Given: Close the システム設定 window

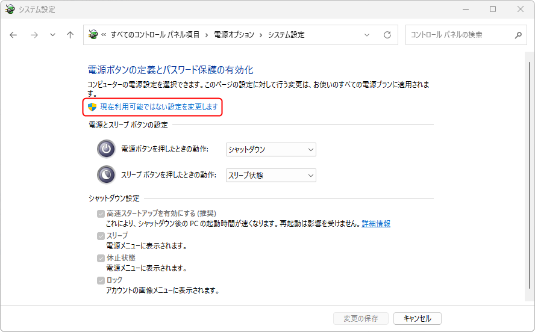Looking at the screenshot, I should [521, 9].
